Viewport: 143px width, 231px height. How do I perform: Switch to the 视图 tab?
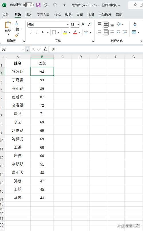90,15
